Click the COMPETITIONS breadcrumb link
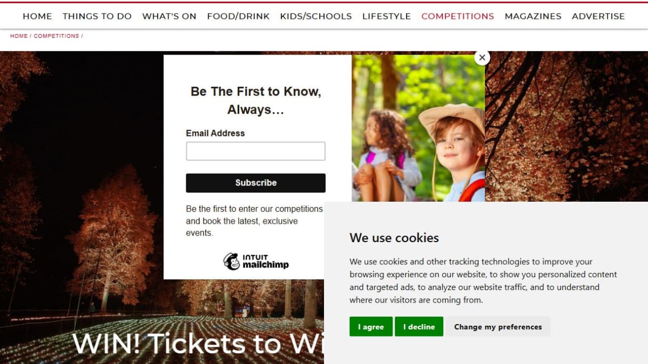 56,36
